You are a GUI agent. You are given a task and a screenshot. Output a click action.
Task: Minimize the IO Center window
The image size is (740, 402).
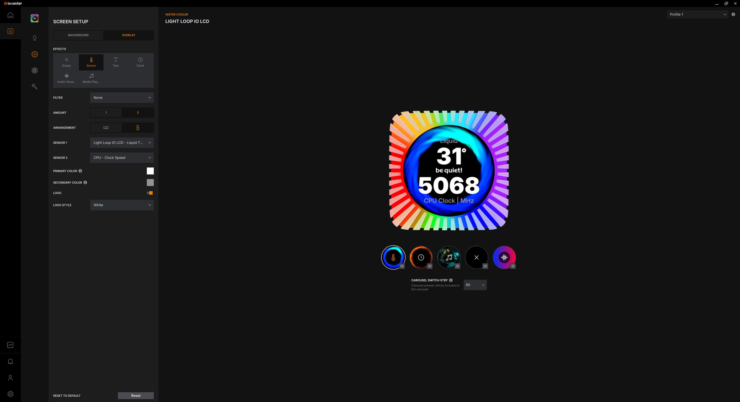pyautogui.click(x=717, y=3)
